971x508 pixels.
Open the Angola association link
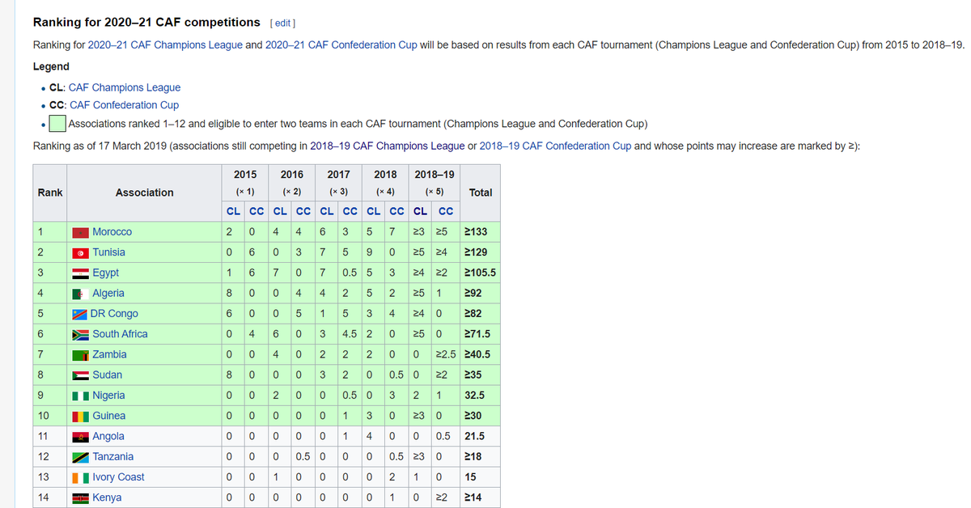pos(108,436)
